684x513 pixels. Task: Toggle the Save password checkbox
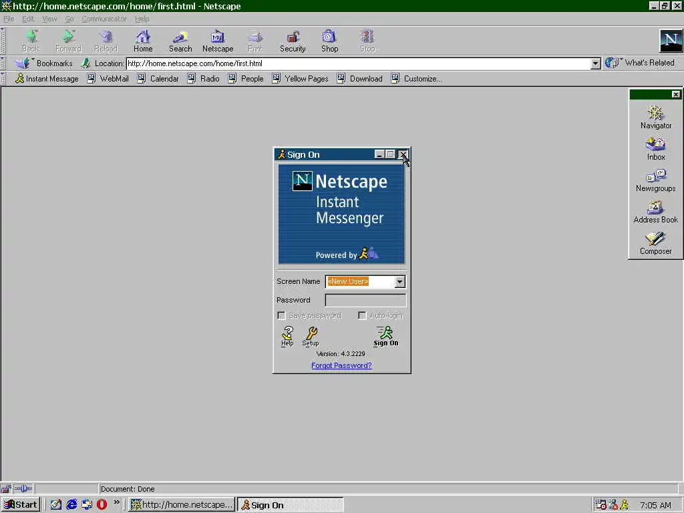coord(281,315)
